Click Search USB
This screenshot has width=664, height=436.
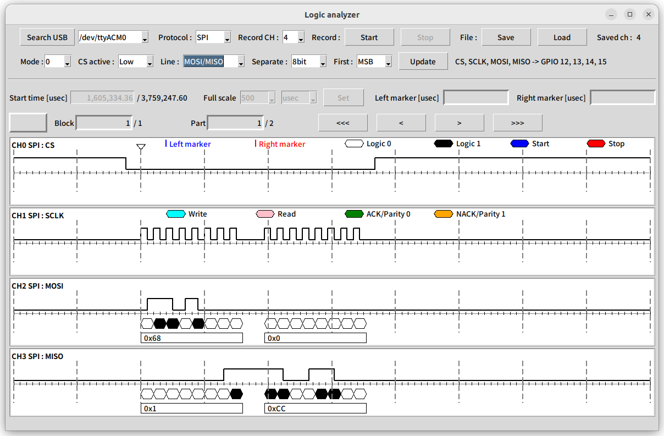pyautogui.click(x=47, y=37)
